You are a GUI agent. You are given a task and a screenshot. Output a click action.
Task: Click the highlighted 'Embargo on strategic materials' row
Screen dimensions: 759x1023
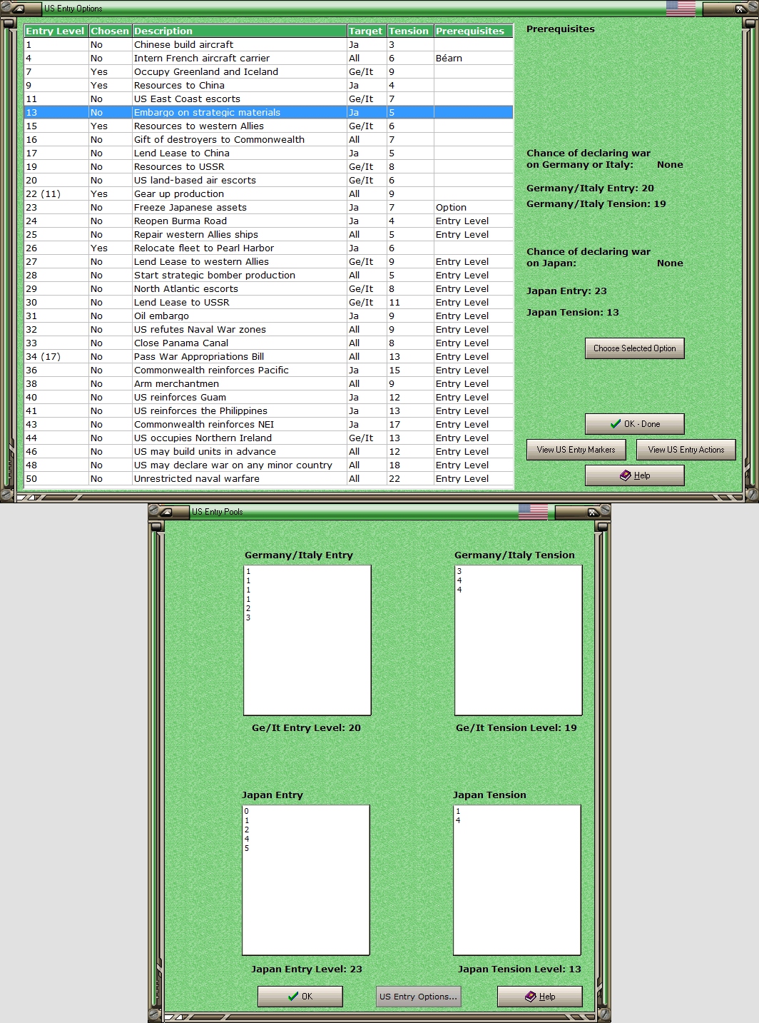268,112
